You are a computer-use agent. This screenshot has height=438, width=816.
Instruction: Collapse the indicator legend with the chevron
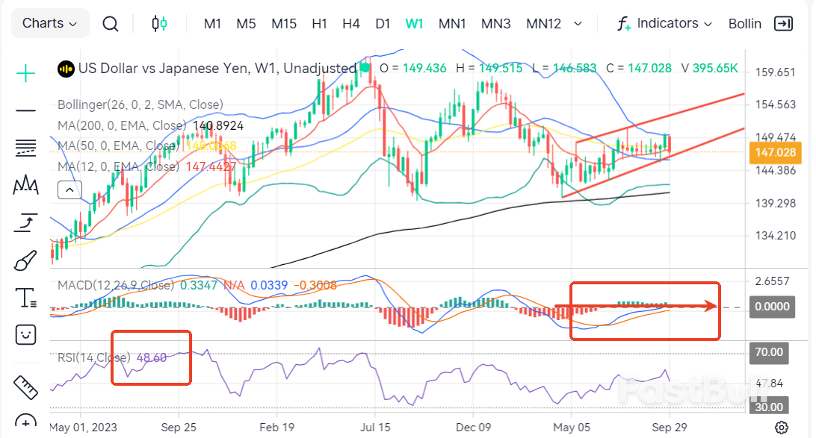click(69, 190)
